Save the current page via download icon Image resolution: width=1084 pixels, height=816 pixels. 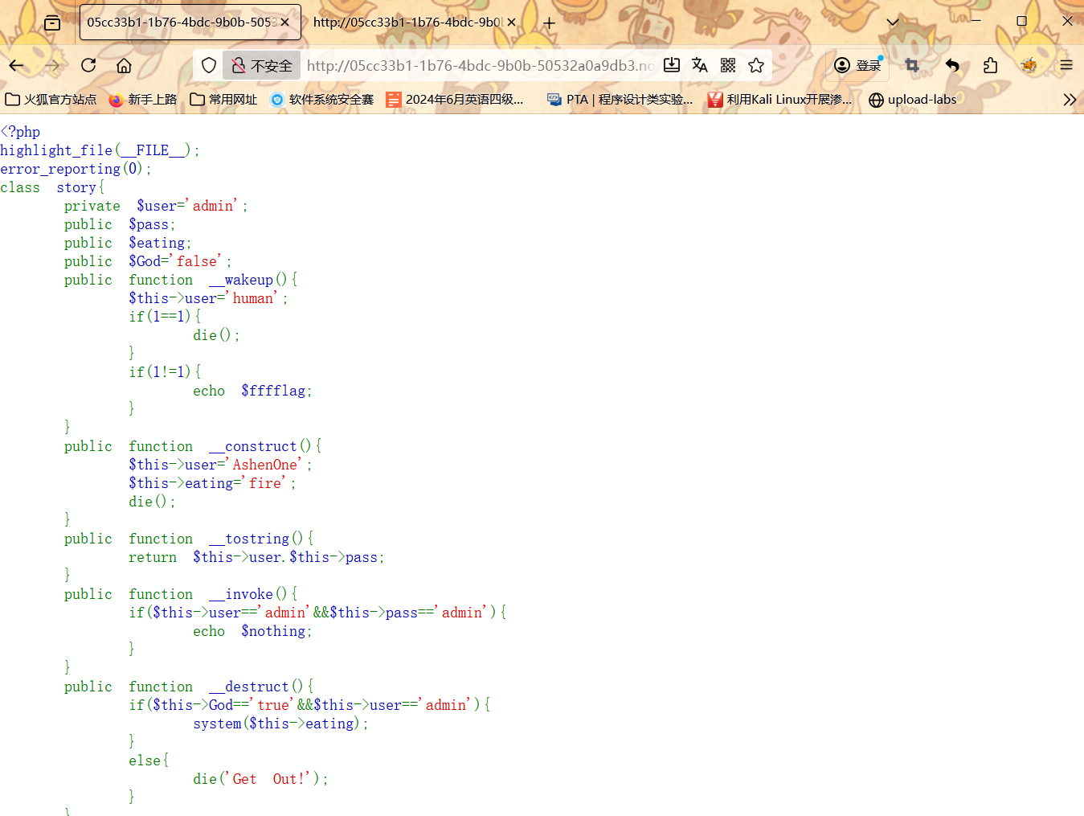(x=672, y=65)
